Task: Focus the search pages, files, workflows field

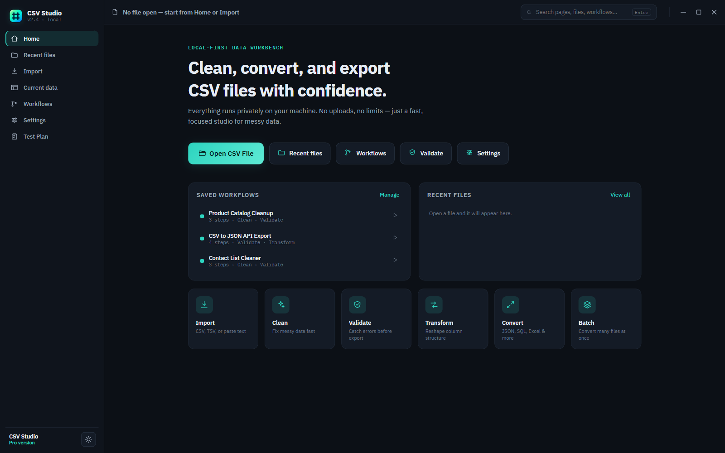Action: click(589, 12)
